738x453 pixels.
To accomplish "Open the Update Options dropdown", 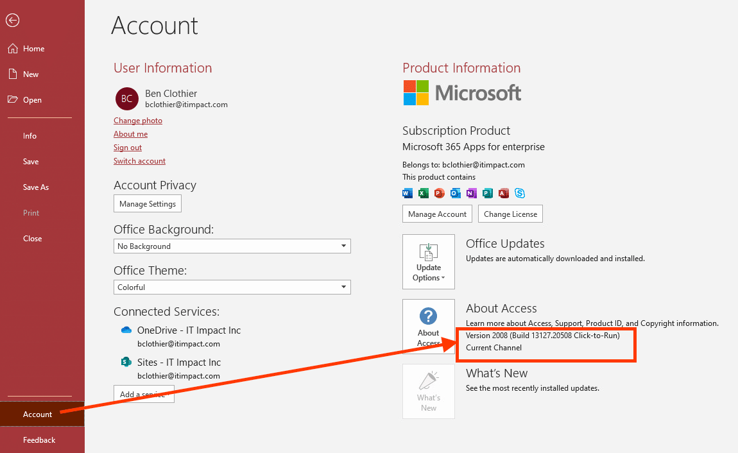I will pyautogui.click(x=428, y=262).
